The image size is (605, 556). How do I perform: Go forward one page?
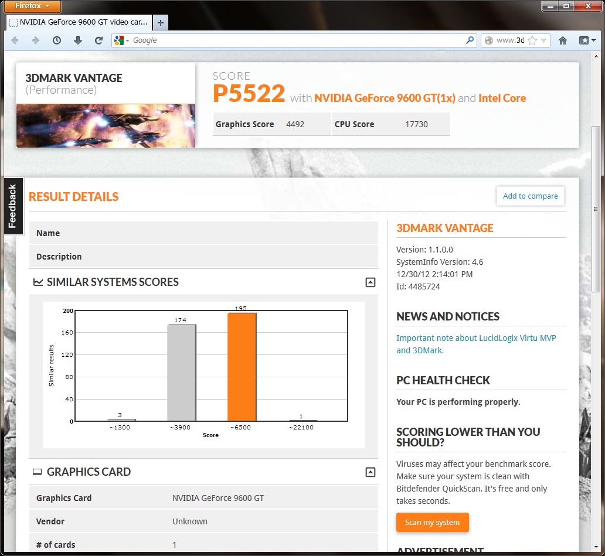point(36,40)
